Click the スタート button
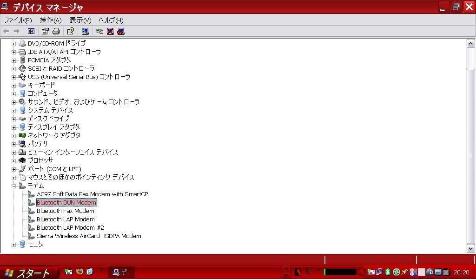Screen dimensions: 476x279 pos(29,272)
